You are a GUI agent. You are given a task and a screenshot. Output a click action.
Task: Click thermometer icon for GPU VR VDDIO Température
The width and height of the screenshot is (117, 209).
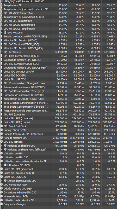(x=2, y=25)
